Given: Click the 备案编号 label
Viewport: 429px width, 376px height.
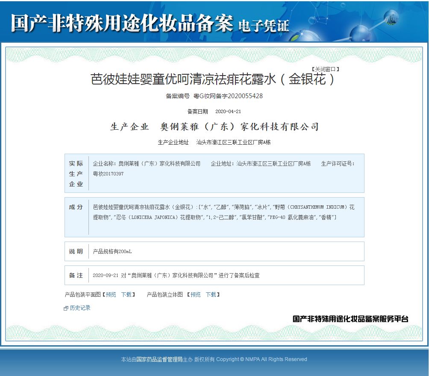Looking at the screenshot, I should pos(178,96).
